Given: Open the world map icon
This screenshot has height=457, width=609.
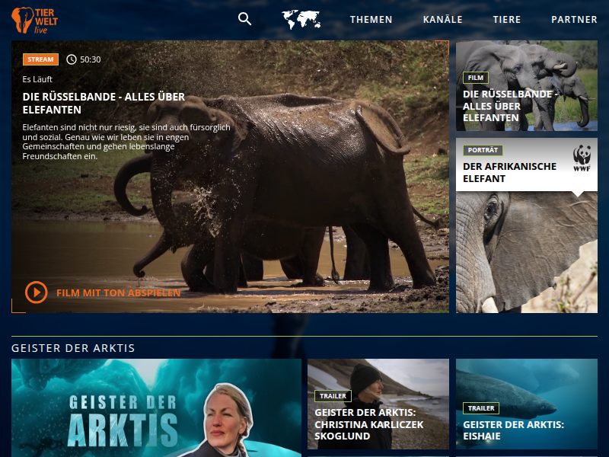Looking at the screenshot, I should coord(301,20).
